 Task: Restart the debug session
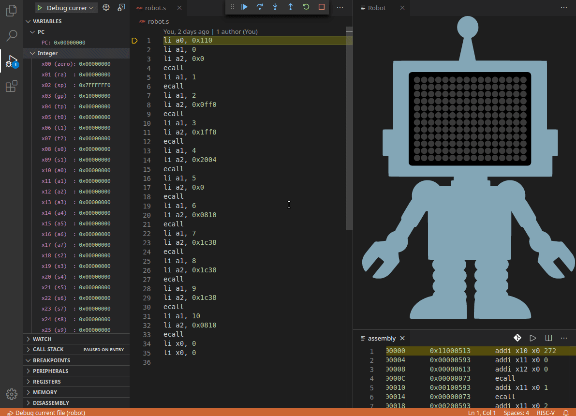[x=306, y=7]
